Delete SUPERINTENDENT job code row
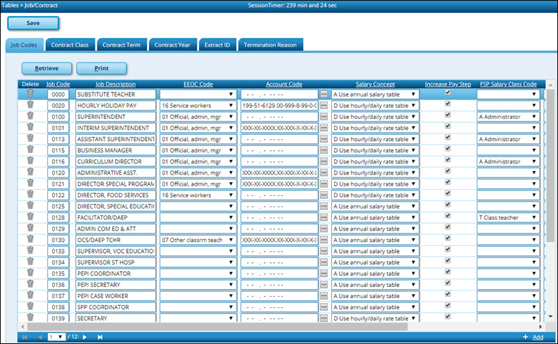 coord(30,116)
